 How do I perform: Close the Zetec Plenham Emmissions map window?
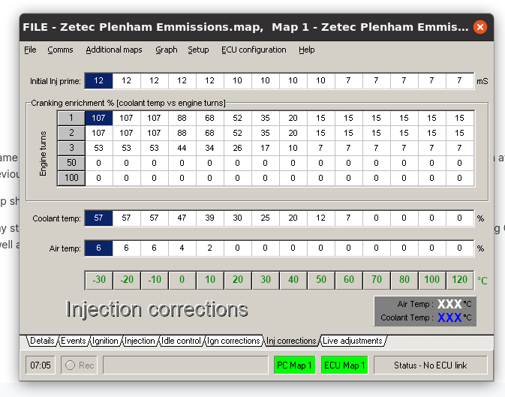click(480, 27)
